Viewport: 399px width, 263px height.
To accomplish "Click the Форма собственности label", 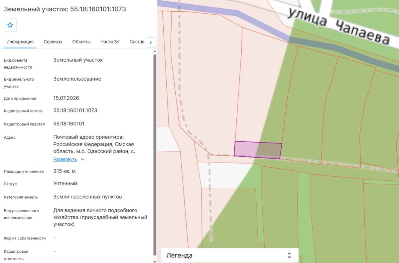I will point(25,238).
